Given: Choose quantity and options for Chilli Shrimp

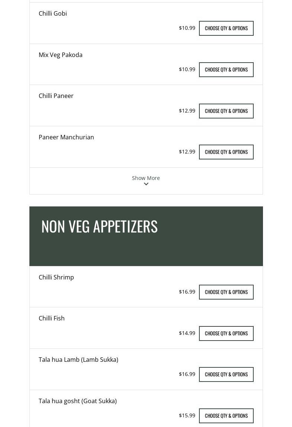Looking at the screenshot, I should point(226,292).
